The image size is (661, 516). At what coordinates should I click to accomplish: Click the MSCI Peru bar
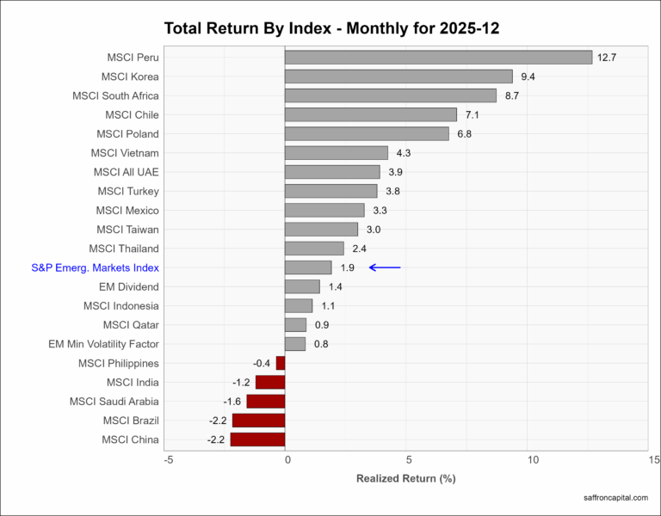point(438,58)
